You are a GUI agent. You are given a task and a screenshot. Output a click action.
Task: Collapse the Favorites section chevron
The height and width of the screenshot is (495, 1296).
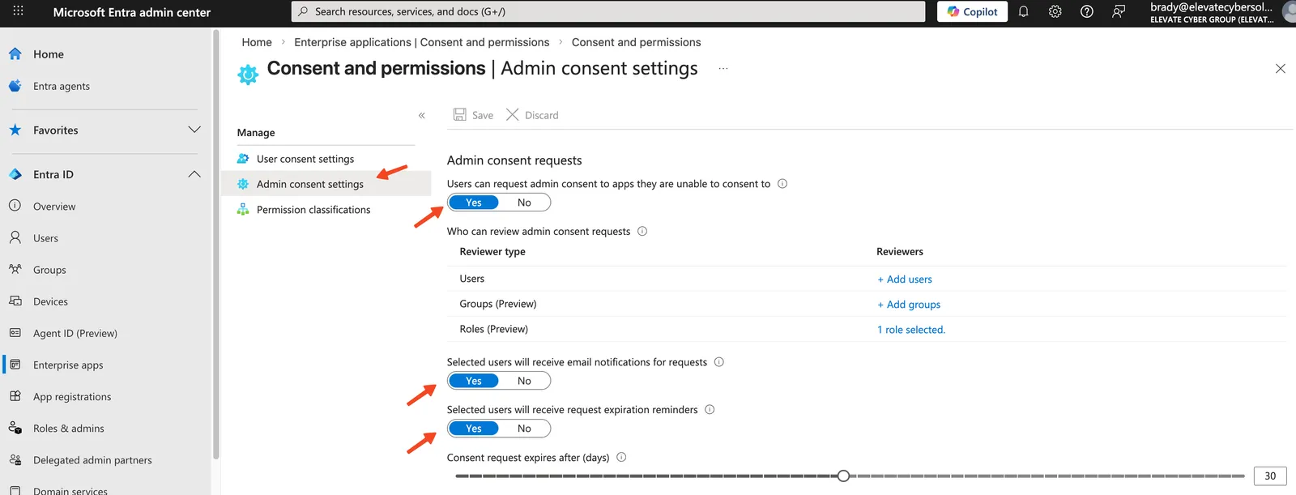pos(194,130)
